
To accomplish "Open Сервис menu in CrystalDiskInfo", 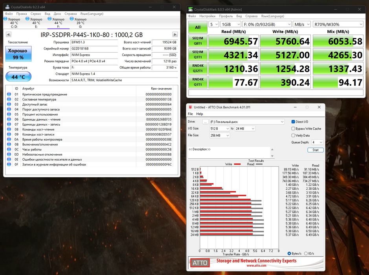I will pos(35,14).
